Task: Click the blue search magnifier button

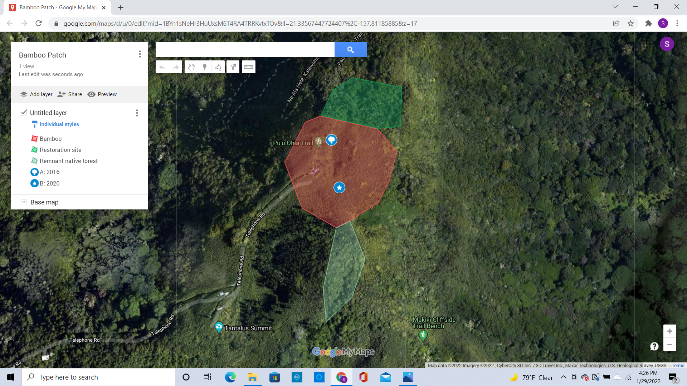Action: [x=350, y=50]
